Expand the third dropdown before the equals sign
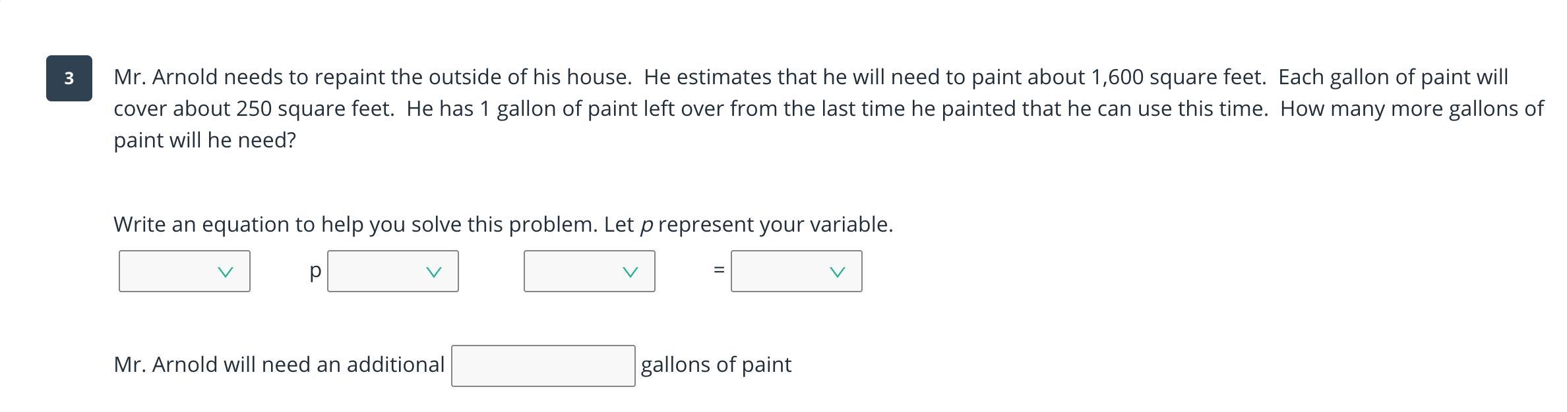Viewport: 1567px width, 412px height. 589,271
